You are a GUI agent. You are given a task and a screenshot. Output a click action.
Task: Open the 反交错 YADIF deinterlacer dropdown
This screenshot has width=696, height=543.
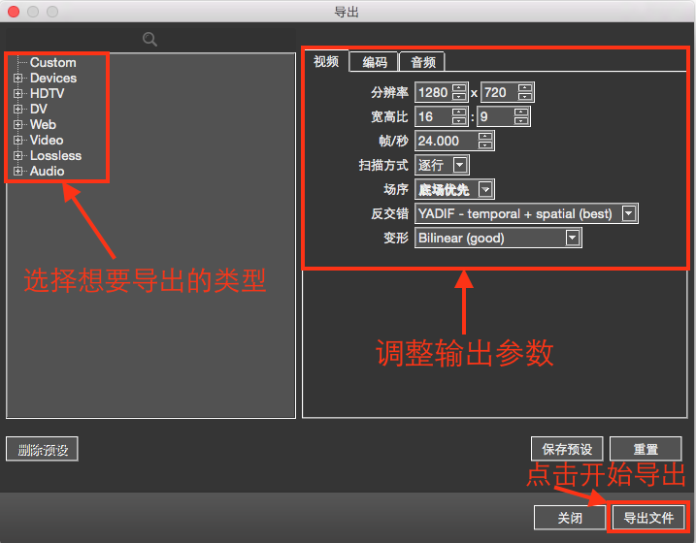(526, 213)
